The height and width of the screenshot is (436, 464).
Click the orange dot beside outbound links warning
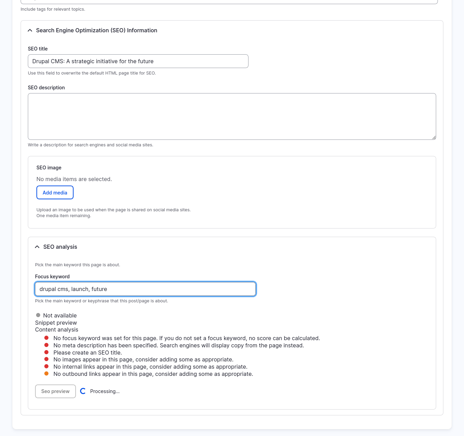point(46,373)
